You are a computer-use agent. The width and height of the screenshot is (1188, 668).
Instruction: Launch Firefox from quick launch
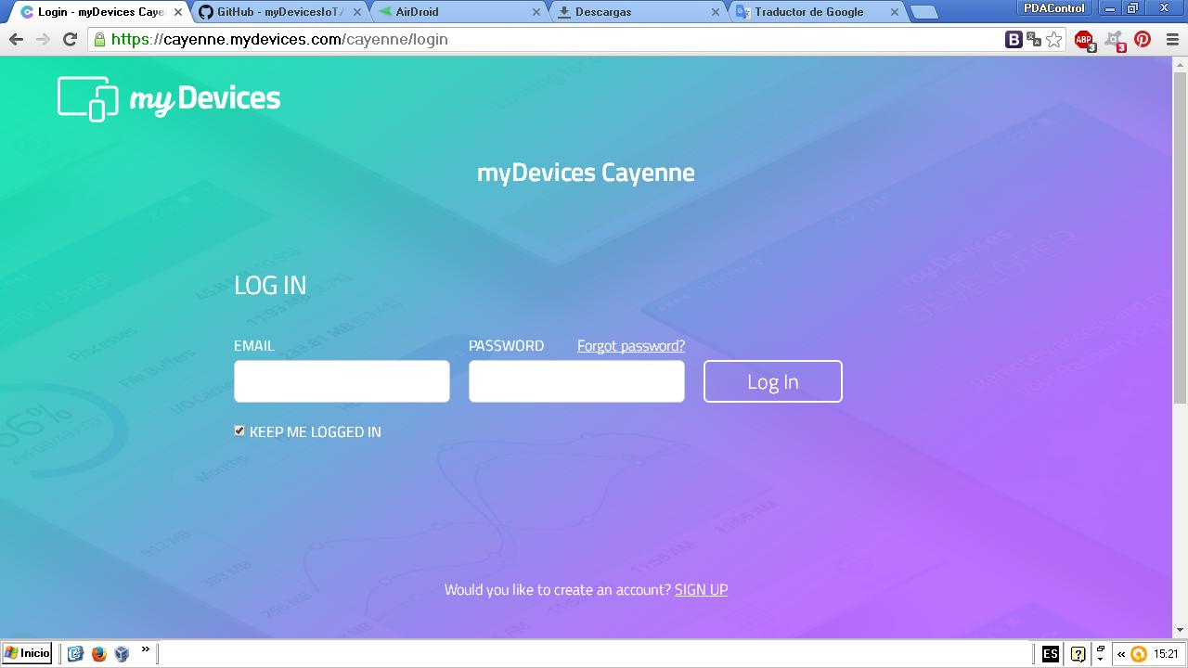[x=98, y=654]
